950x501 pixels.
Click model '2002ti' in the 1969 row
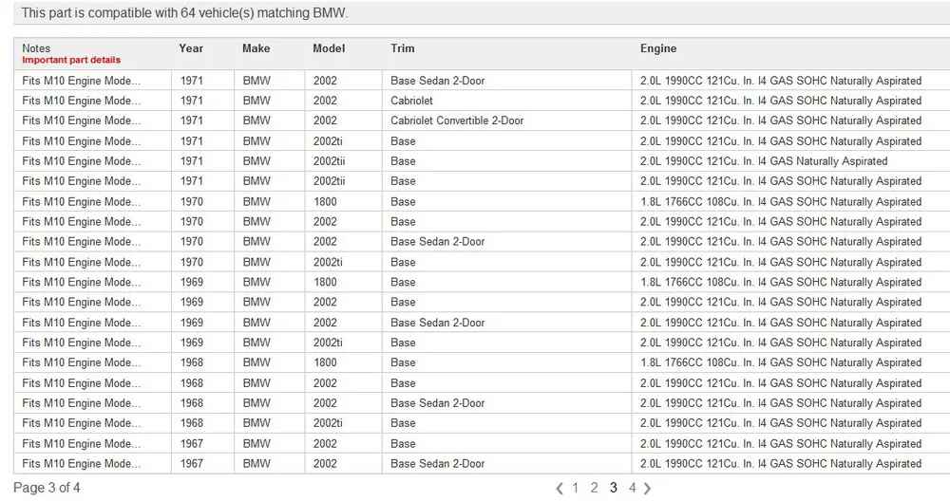[x=328, y=343]
